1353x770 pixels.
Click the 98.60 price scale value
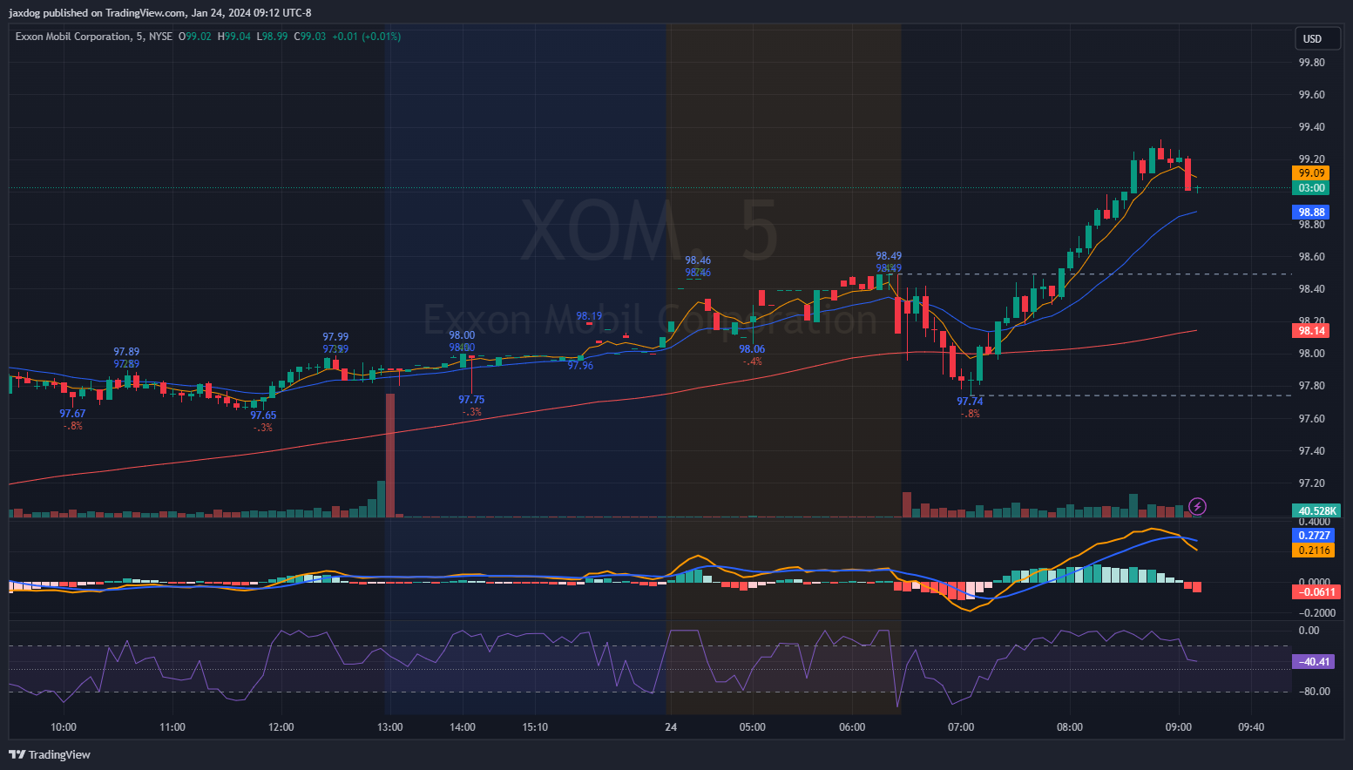[1311, 257]
